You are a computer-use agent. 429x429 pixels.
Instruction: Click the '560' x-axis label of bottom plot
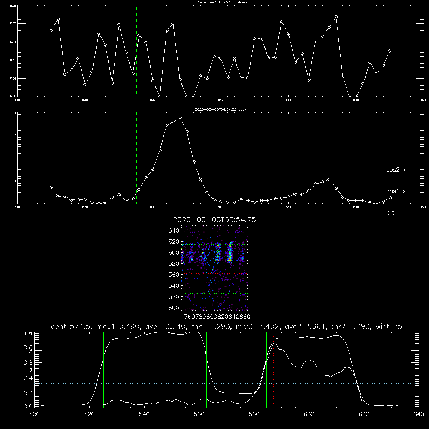[199, 414]
